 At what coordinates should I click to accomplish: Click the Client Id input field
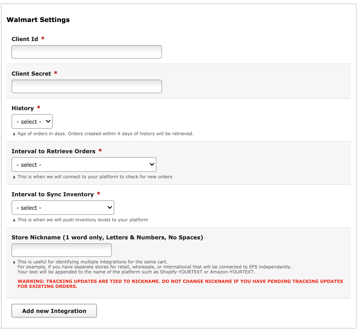pos(87,52)
